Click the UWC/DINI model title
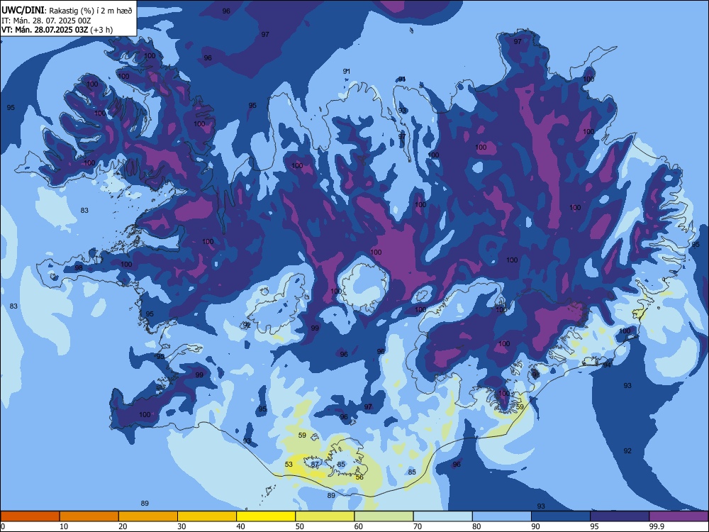 pos(23,11)
